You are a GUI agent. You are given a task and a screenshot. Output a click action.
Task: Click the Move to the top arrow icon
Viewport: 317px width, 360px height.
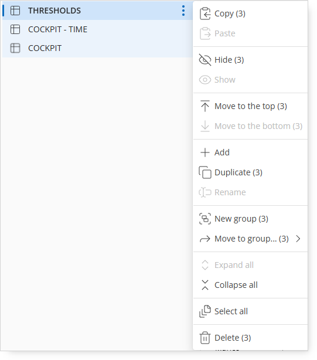tap(205, 106)
